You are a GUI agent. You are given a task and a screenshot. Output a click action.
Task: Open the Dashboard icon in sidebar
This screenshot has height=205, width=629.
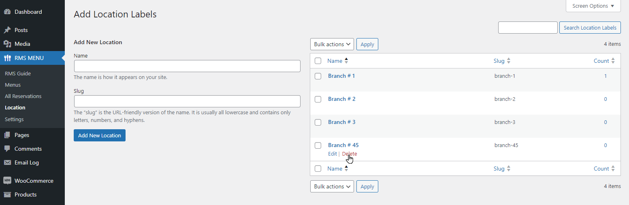click(7, 12)
